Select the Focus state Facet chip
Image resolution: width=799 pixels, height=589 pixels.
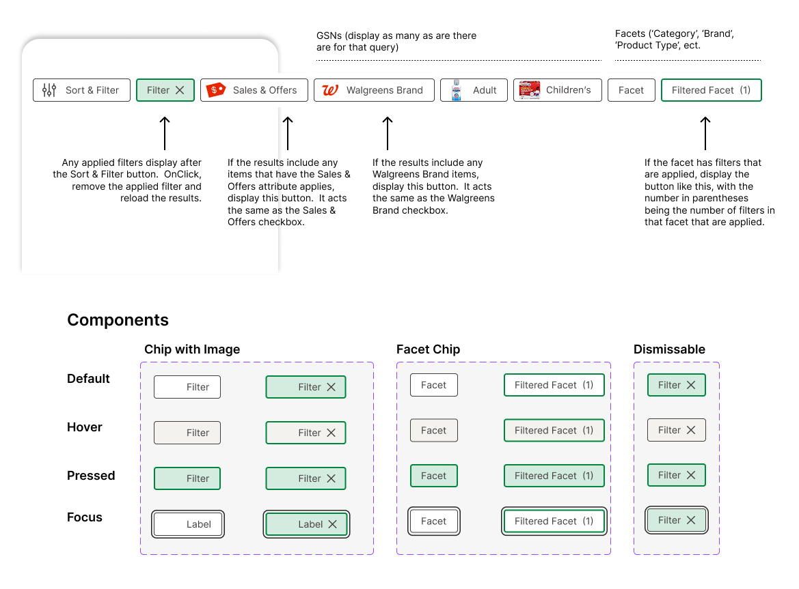click(x=433, y=521)
